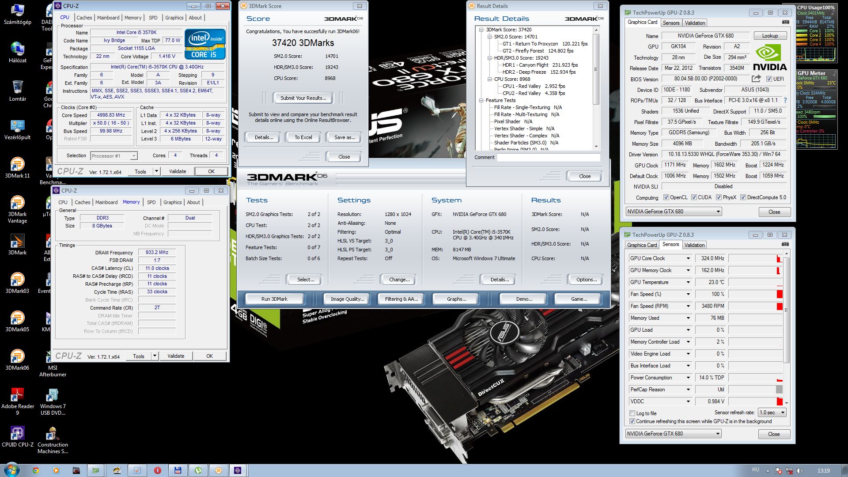
Task: Open 3DMark06 desktop shortcut
Action: 17,360
